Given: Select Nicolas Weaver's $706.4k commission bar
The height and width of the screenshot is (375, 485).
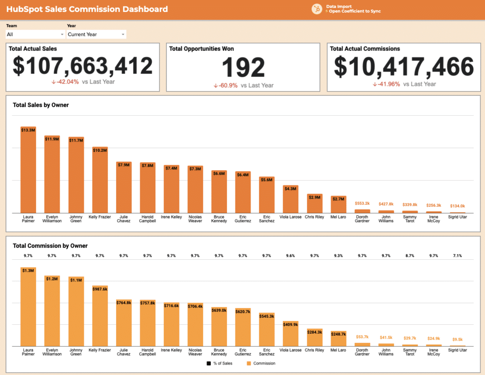Looking at the screenshot, I should pos(195,325).
